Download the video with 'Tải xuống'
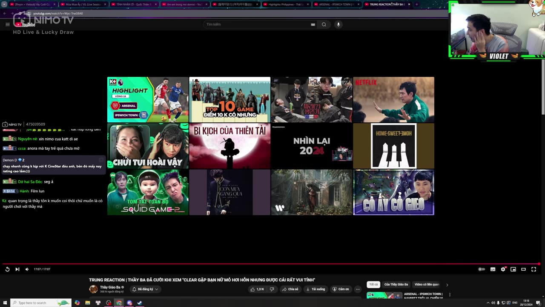545x307 pixels. [x=316, y=289]
